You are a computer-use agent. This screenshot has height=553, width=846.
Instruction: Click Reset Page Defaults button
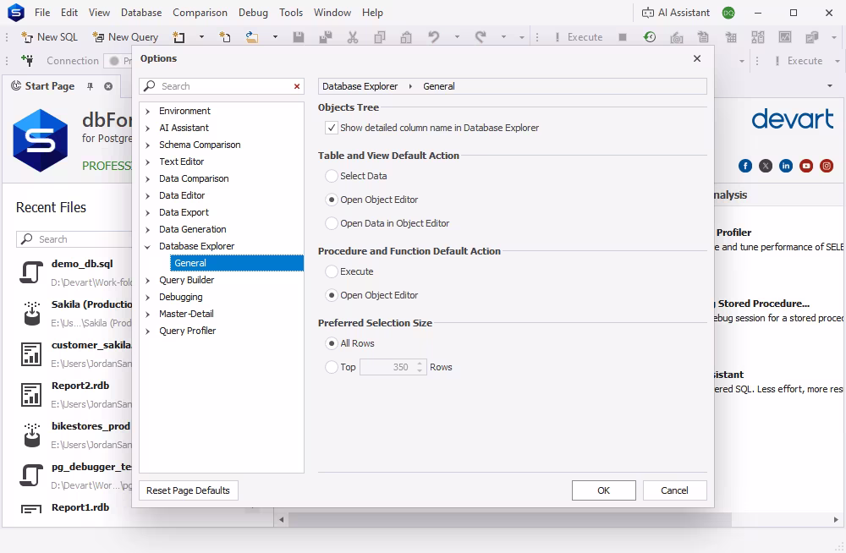[x=189, y=490]
